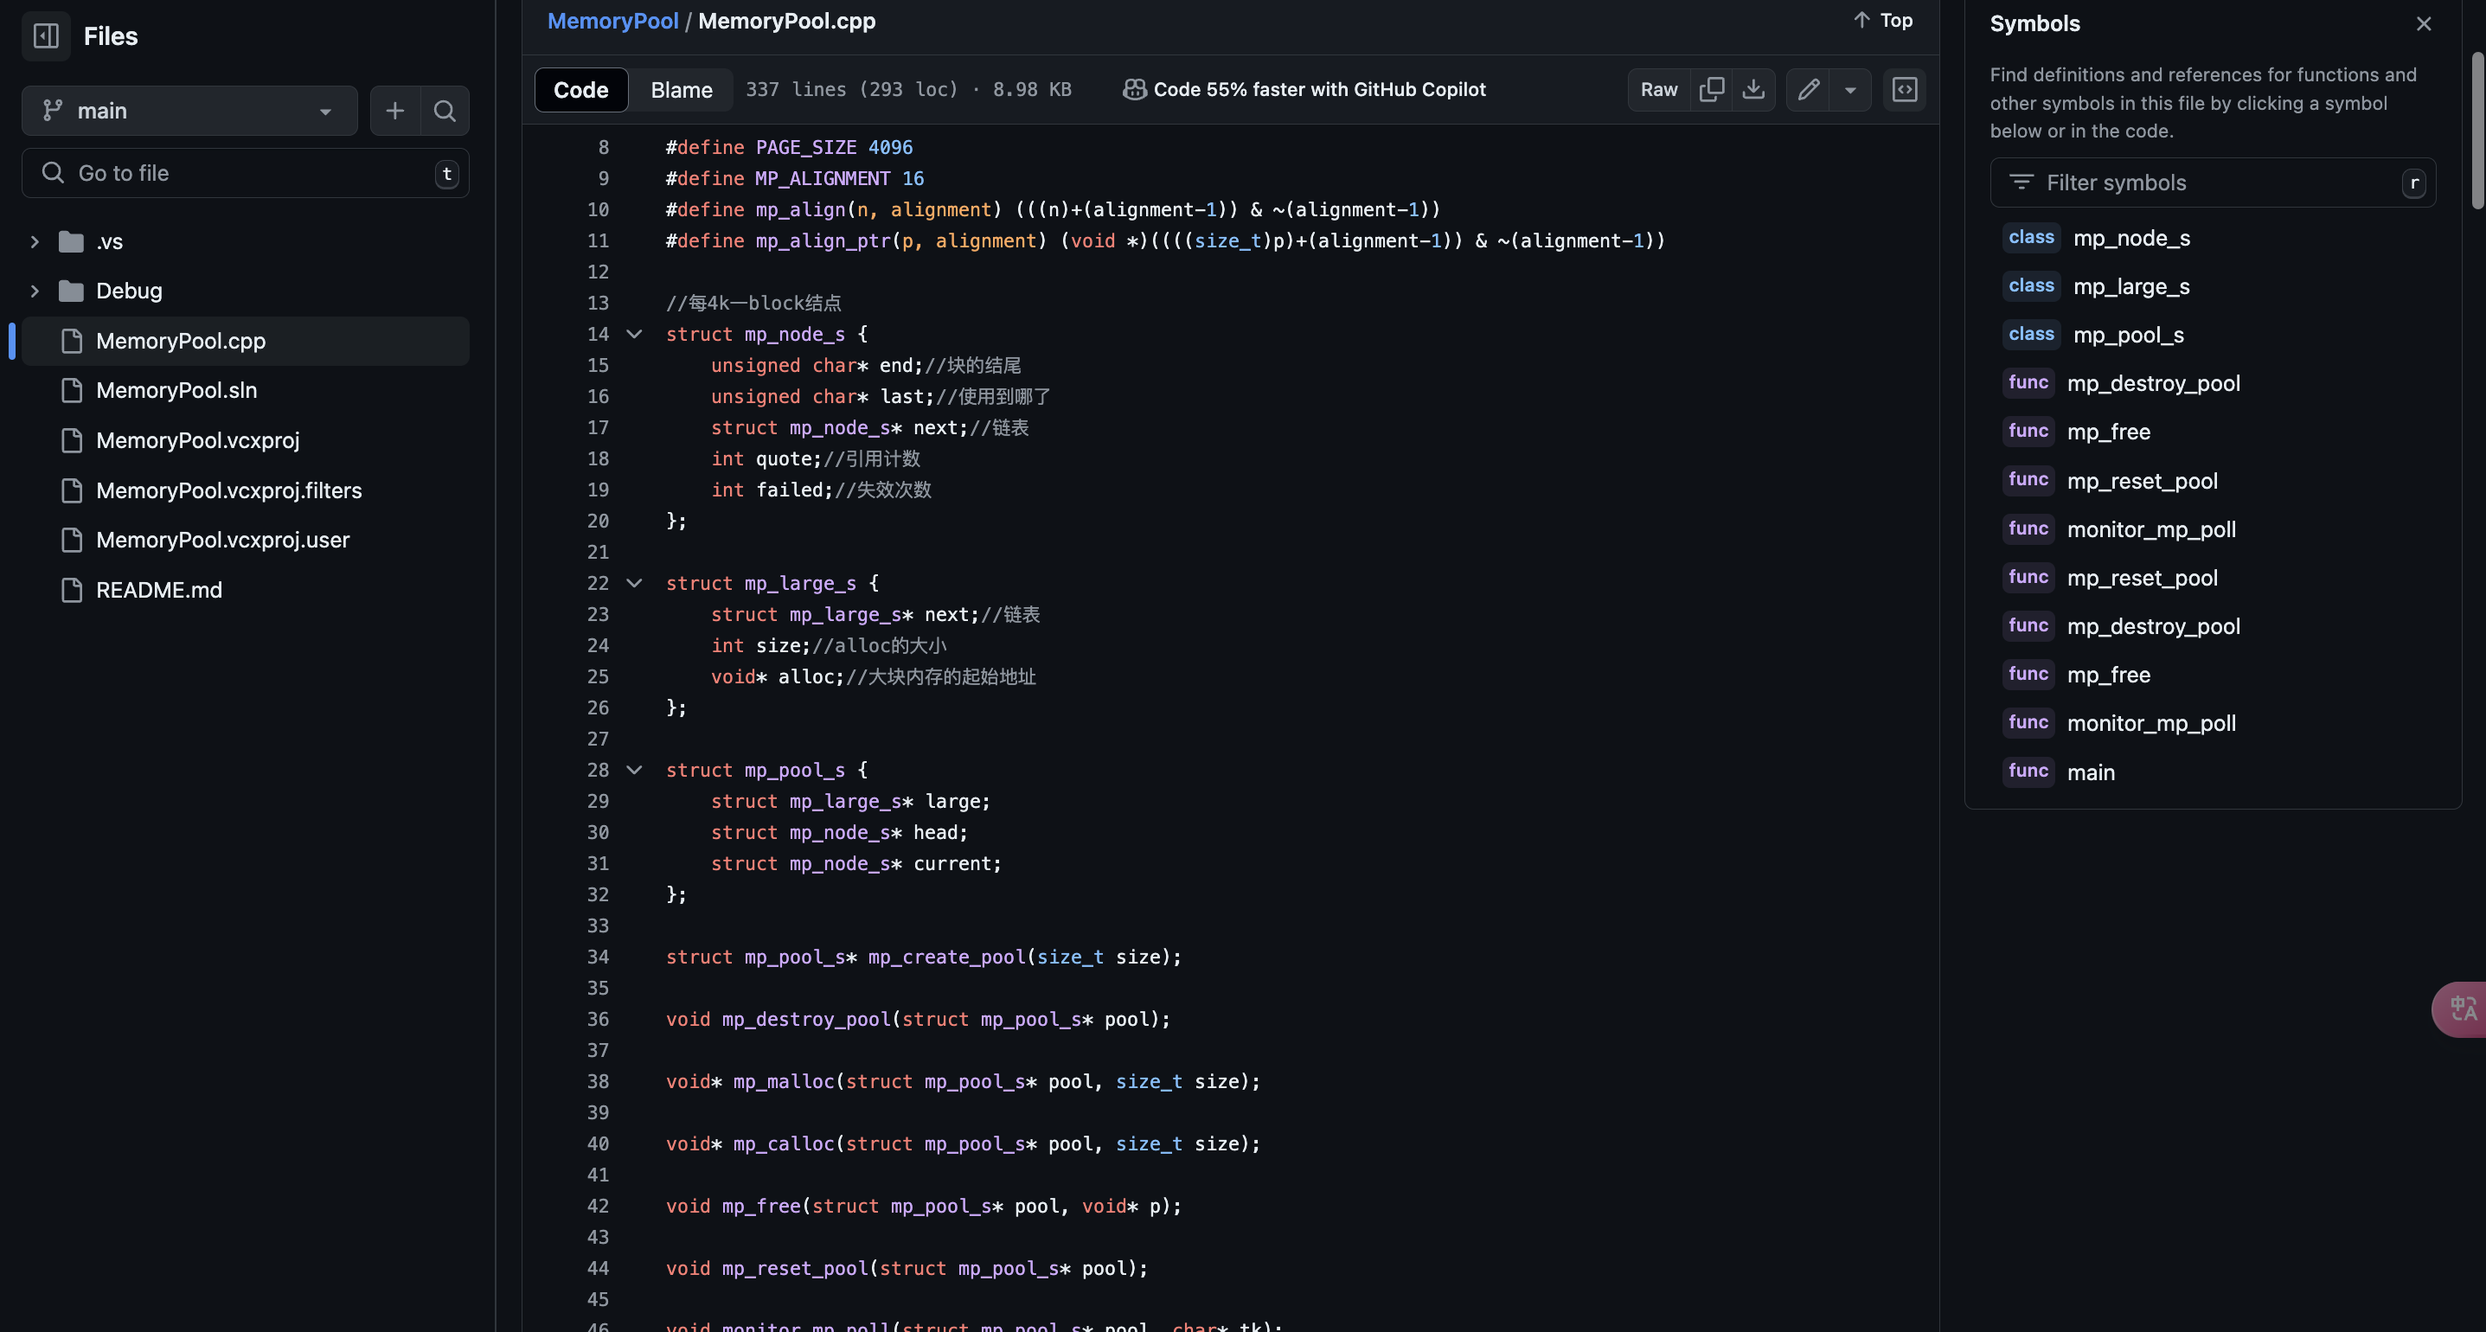Select MemoryPool.cpp in the file tree
Screen dimensions: 2486x1332
[x=245, y=341]
